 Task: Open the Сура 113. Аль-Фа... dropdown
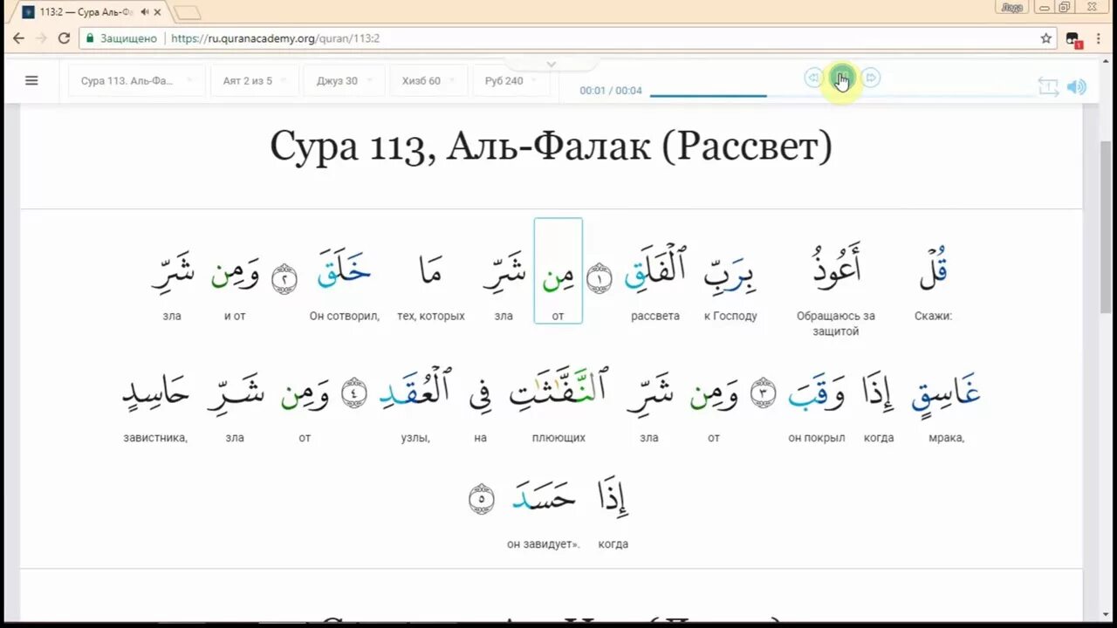point(137,80)
